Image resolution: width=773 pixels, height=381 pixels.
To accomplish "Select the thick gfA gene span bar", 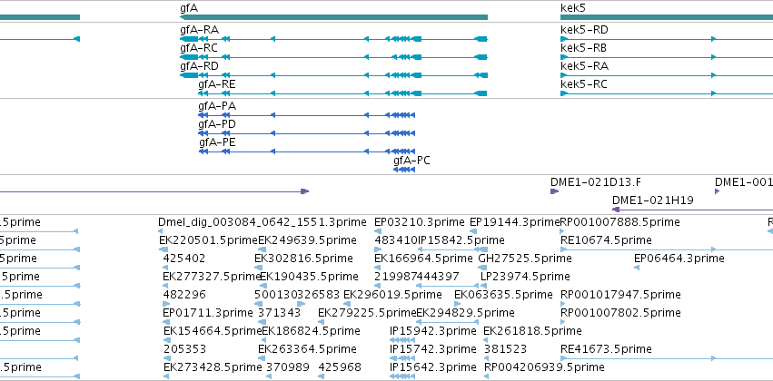I will (x=333, y=17).
